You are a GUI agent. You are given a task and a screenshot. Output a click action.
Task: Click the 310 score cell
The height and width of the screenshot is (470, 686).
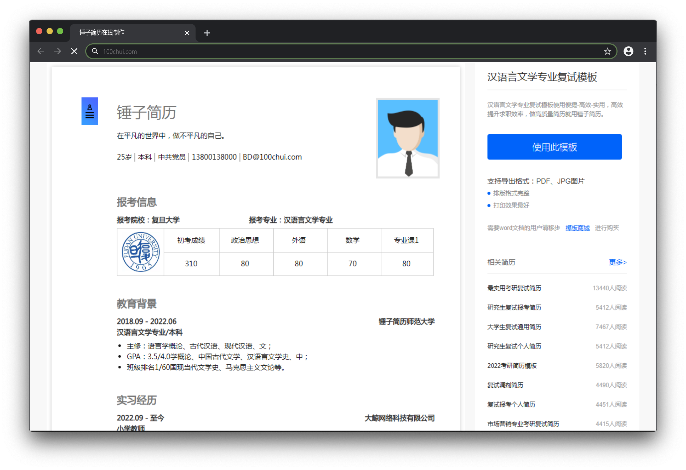tap(191, 264)
